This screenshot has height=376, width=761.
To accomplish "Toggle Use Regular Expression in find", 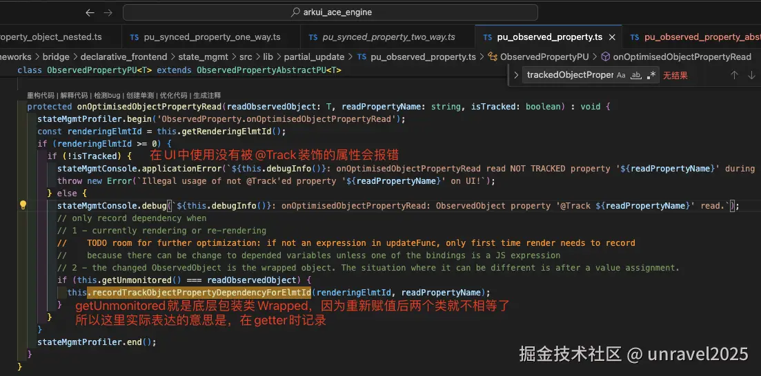I will click(x=652, y=75).
